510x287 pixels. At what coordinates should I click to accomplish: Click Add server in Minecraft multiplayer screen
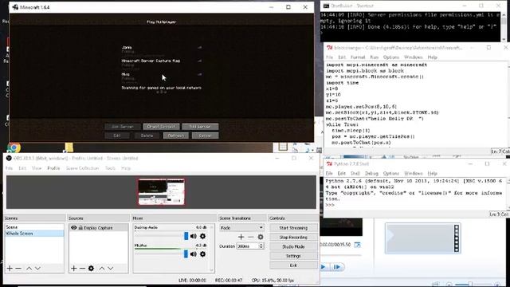coord(200,127)
